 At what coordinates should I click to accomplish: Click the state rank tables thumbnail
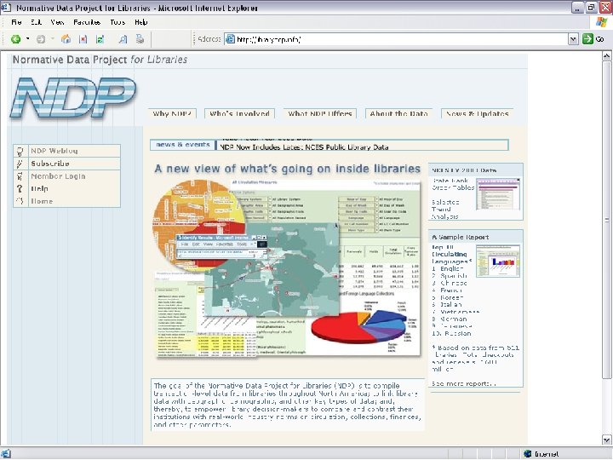pyautogui.click(x=498, y=194)
